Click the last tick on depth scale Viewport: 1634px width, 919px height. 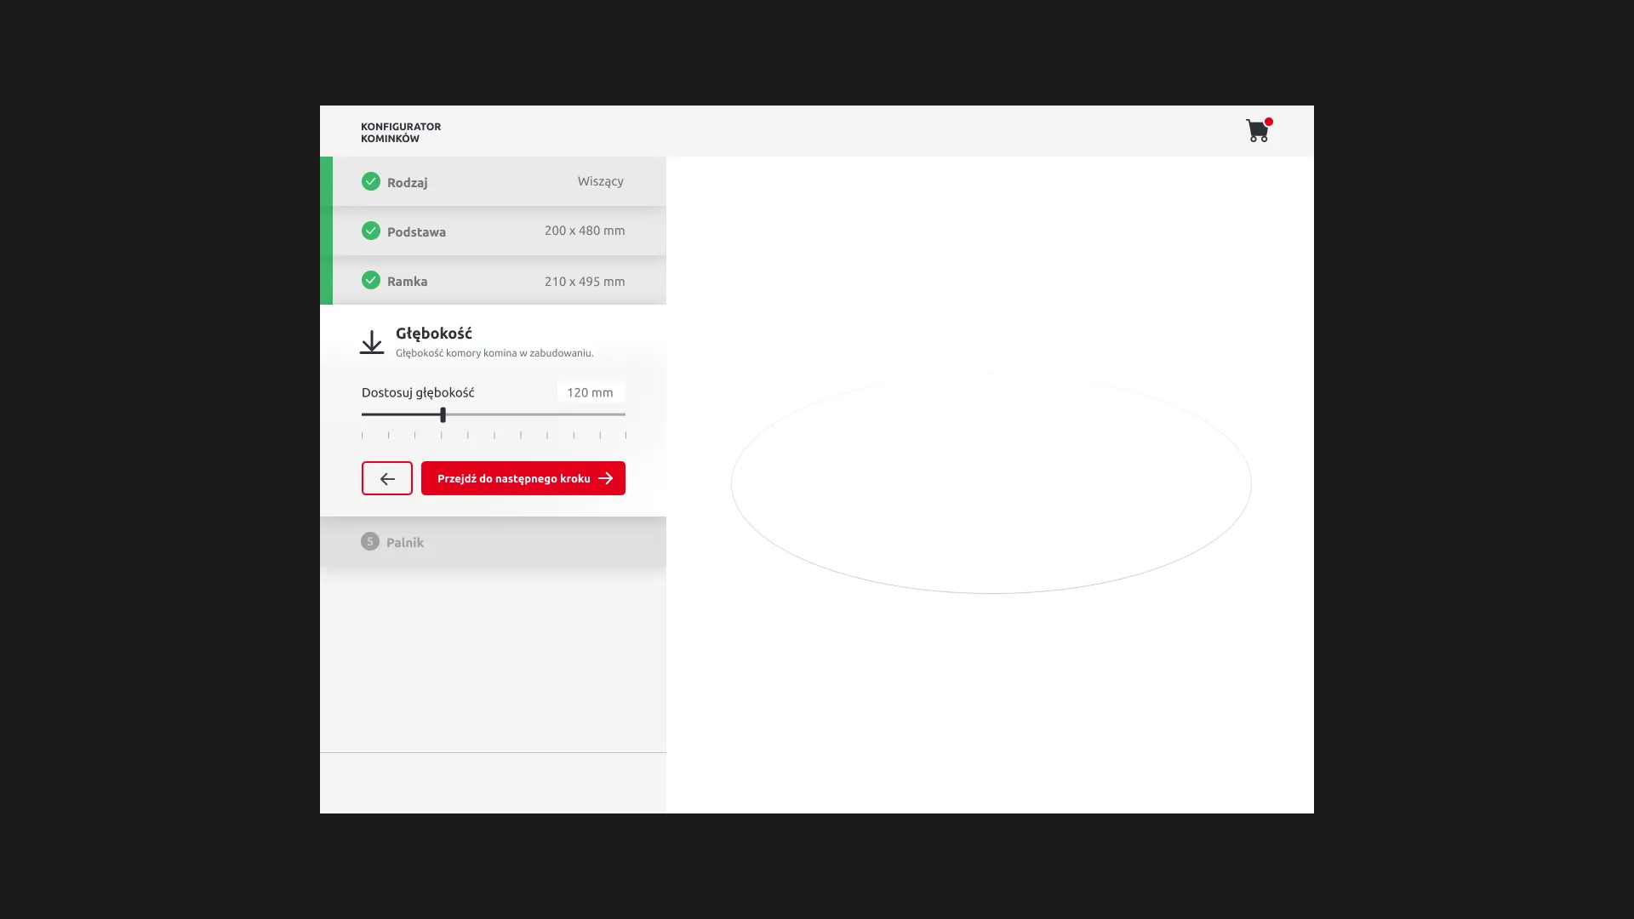[x=626, y=435]
